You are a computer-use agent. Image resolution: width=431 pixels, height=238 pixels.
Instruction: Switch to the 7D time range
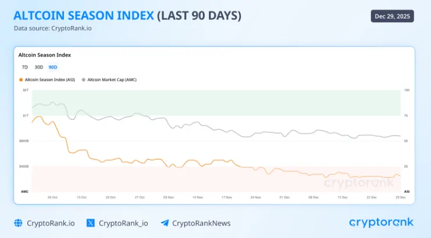coord(24,67)
